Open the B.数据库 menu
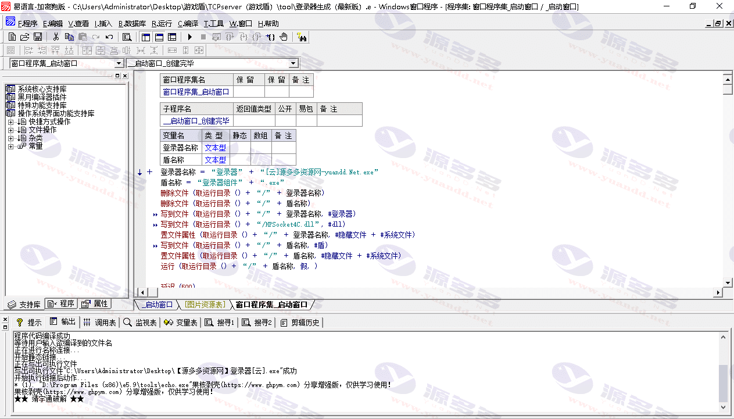 [132, 24]
